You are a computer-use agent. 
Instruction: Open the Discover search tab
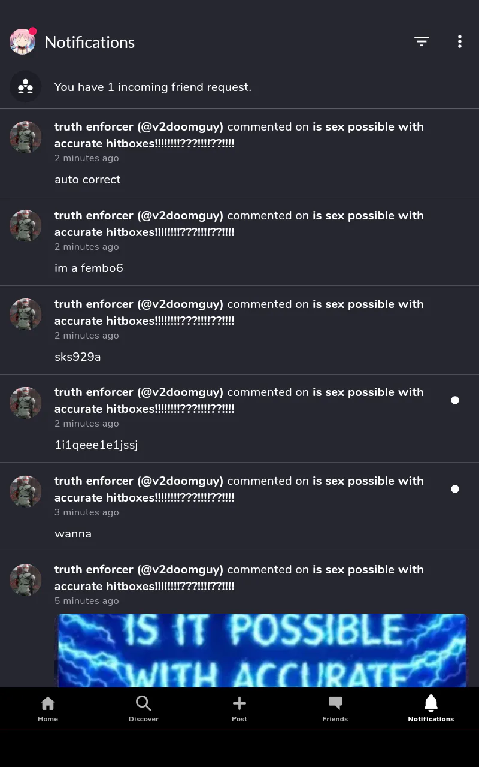144,709
